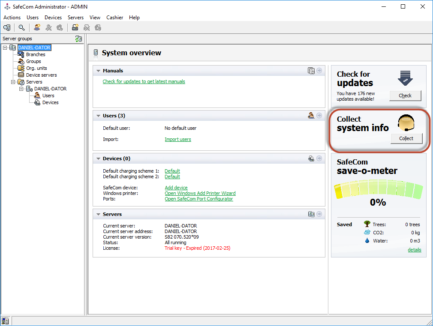Click the save-o-meter gauge bar

(x=378, y=191)
